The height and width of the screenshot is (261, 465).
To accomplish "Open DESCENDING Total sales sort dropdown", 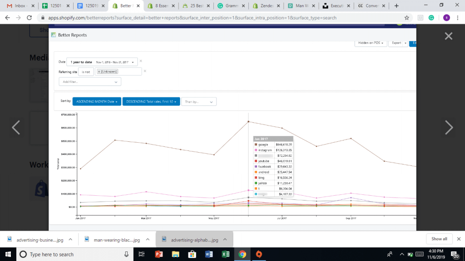I will (x=151, y=101).
